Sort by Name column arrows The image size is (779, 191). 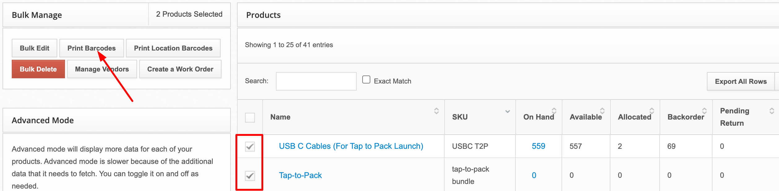point(436,111)
